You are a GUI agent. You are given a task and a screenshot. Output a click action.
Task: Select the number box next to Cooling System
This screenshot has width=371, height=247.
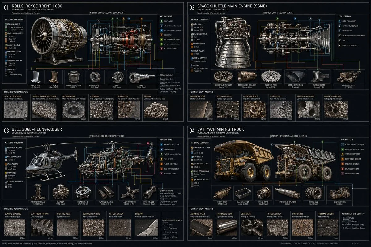[343, 174]
